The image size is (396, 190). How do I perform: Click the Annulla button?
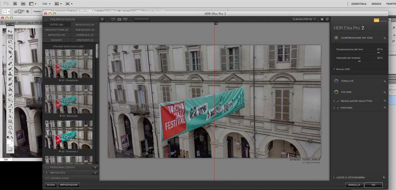point(354,185)
